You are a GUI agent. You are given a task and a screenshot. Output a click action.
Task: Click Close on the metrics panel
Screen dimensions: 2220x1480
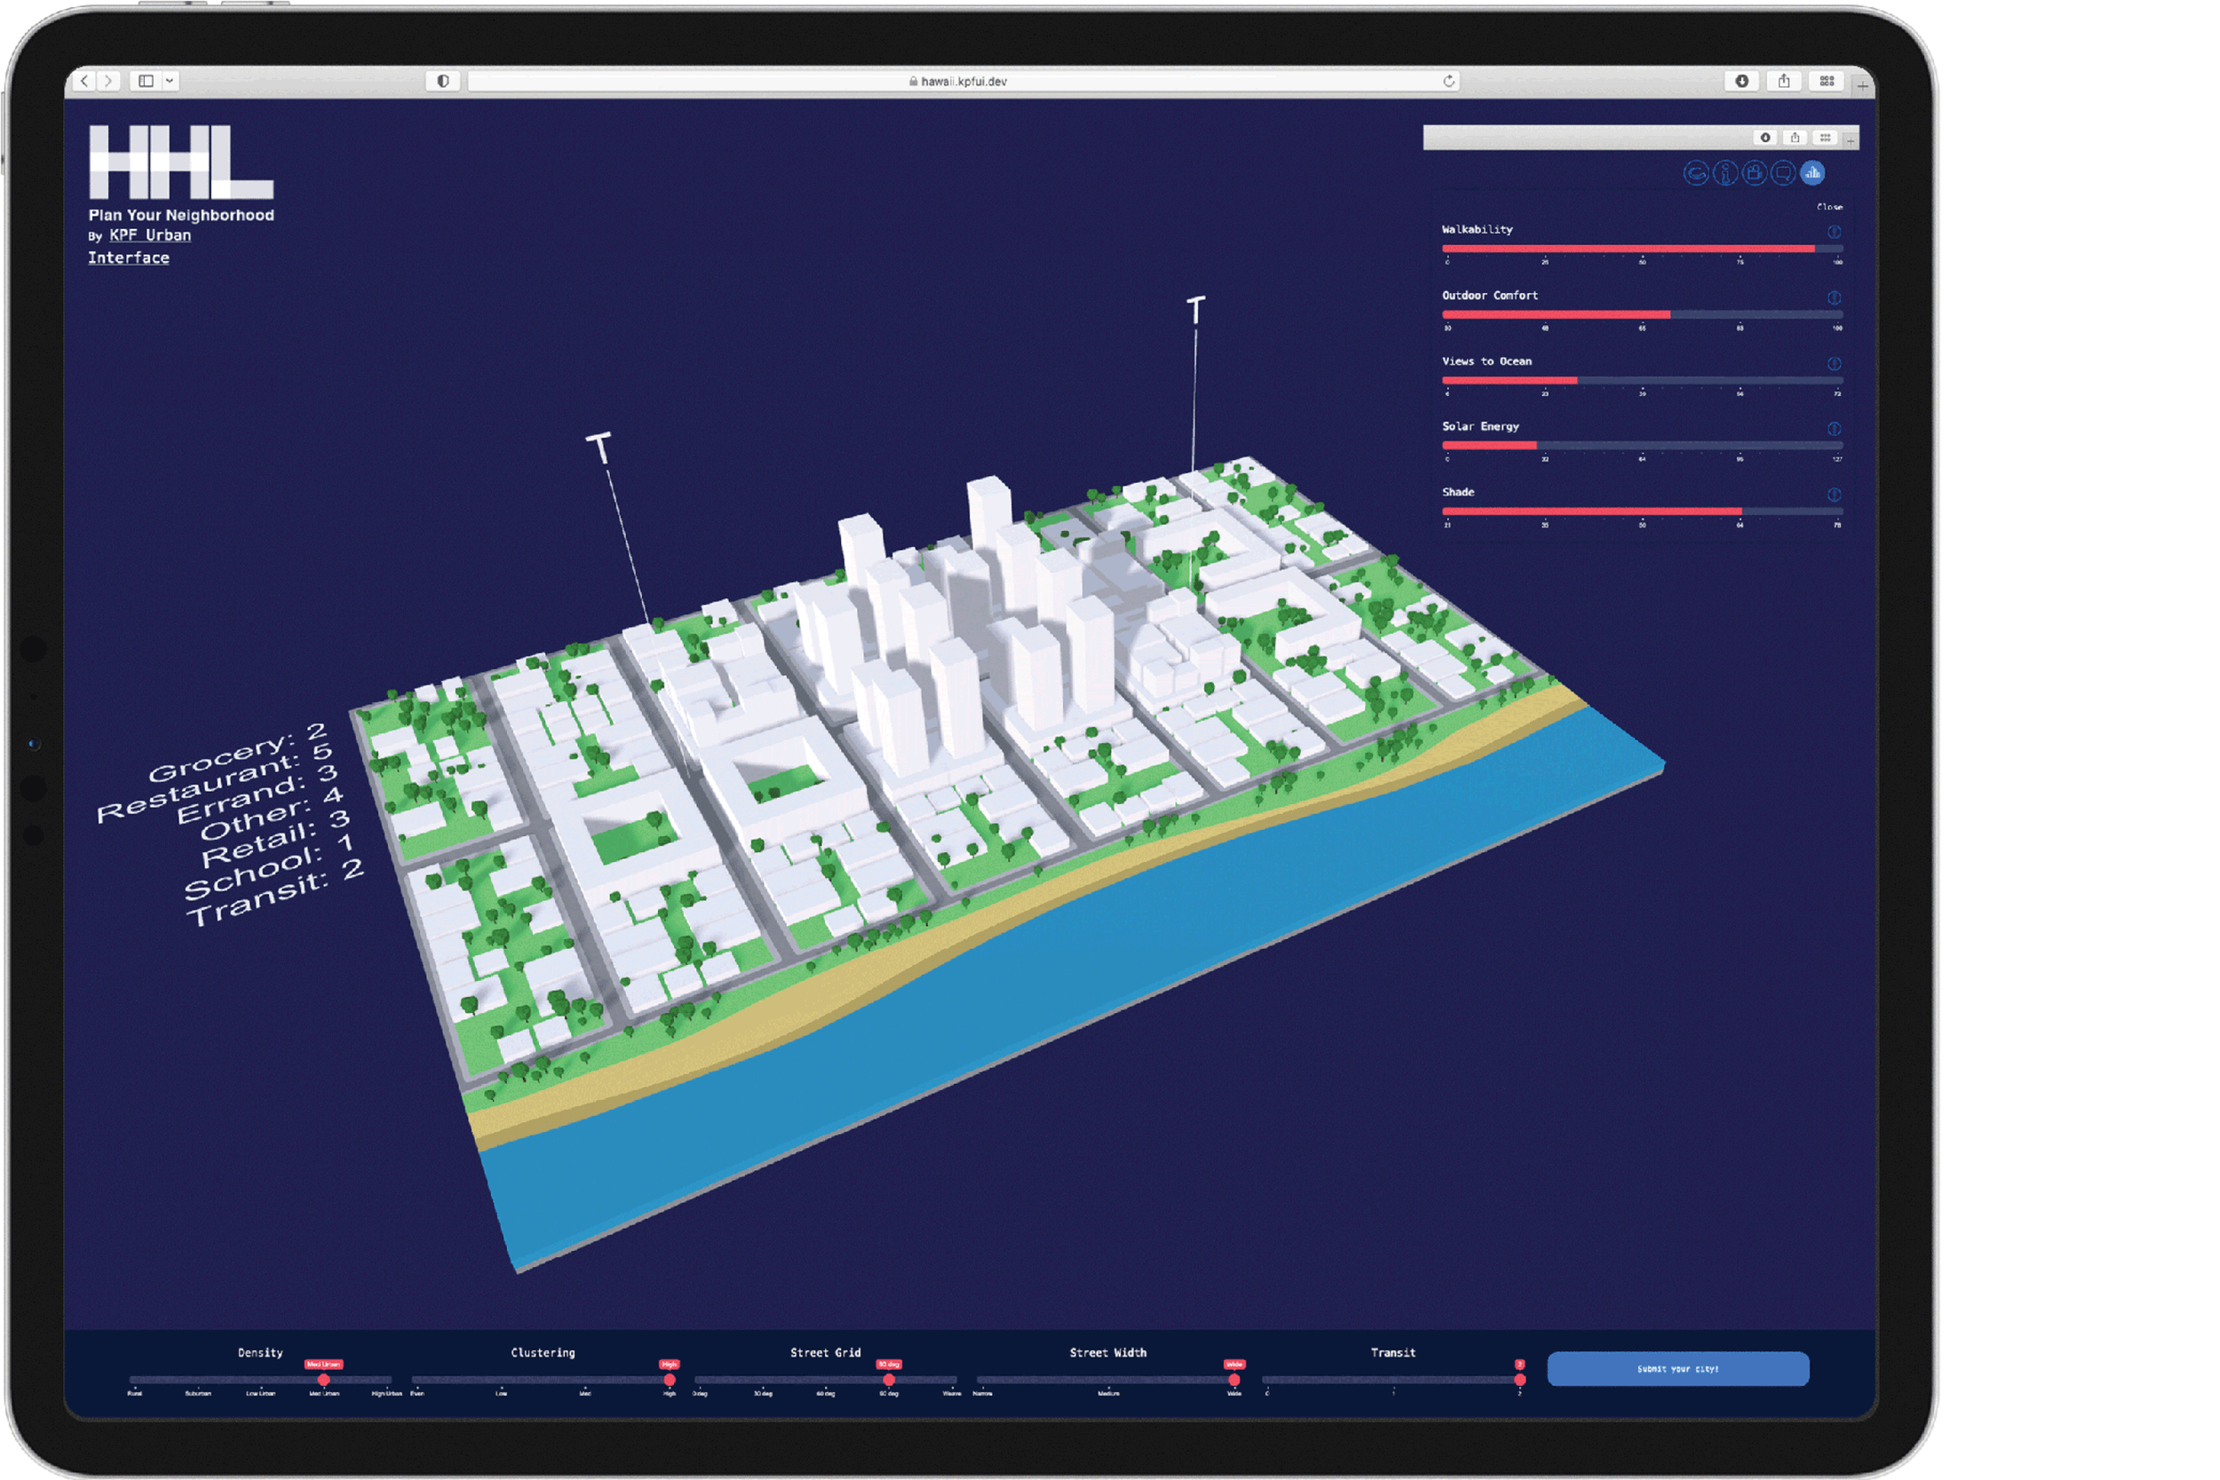[x=1829, y=207]
